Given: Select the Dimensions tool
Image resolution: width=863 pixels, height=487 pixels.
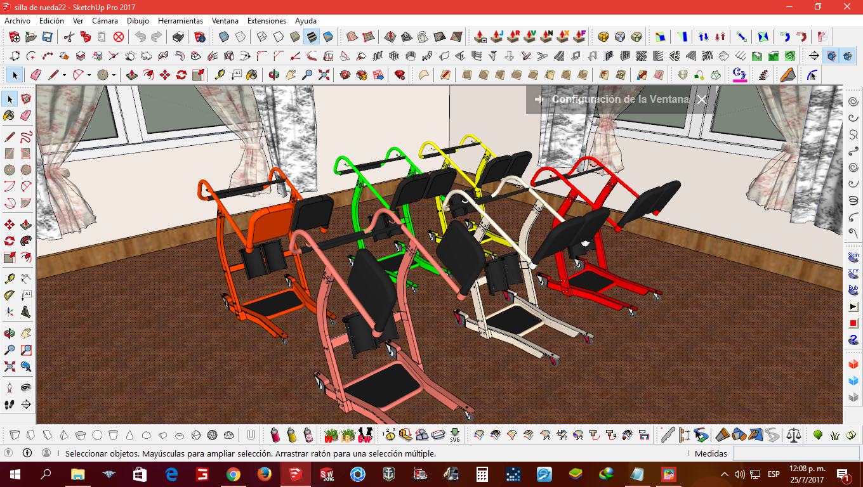Looking at the screenshot, I should pos(26,278).
